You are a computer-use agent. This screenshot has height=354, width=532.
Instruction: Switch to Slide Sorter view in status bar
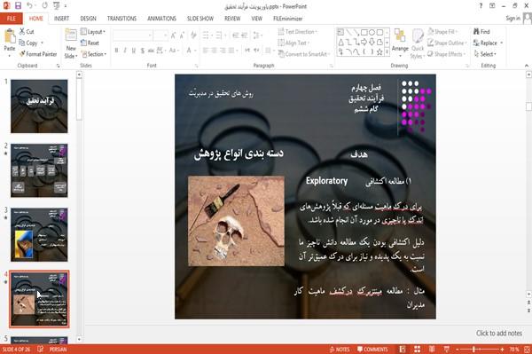418,350
